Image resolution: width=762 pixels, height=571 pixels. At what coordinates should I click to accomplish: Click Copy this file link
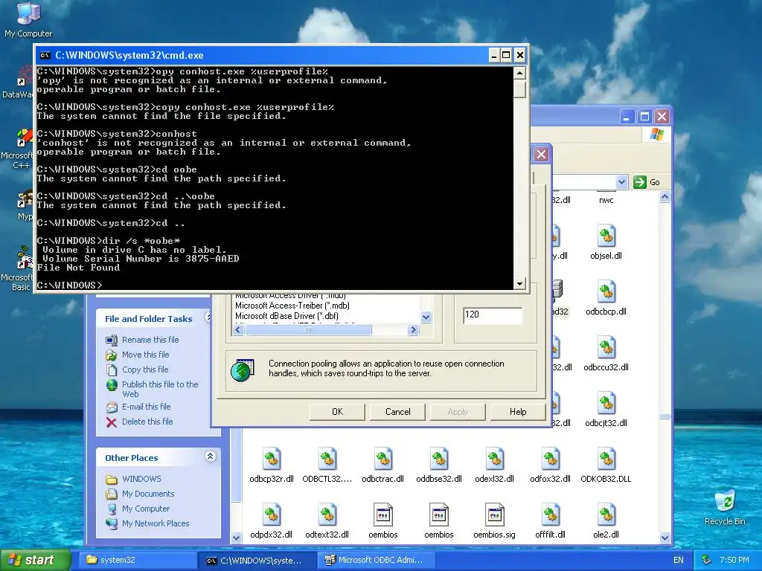145,370
